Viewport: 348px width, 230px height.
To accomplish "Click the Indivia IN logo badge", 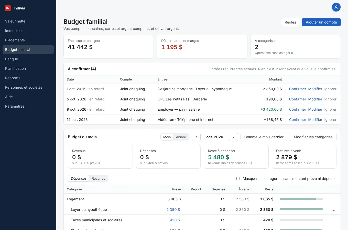I will (8, 8).
